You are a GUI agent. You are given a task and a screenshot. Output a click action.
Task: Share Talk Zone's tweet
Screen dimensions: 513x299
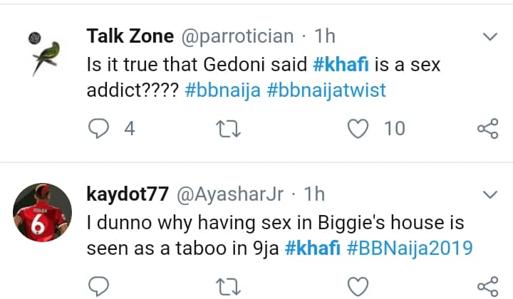pyautogui.click(x=487, y=129)
